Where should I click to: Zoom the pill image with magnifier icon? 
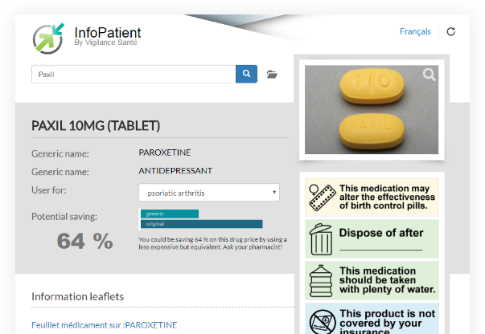point(429,75)
